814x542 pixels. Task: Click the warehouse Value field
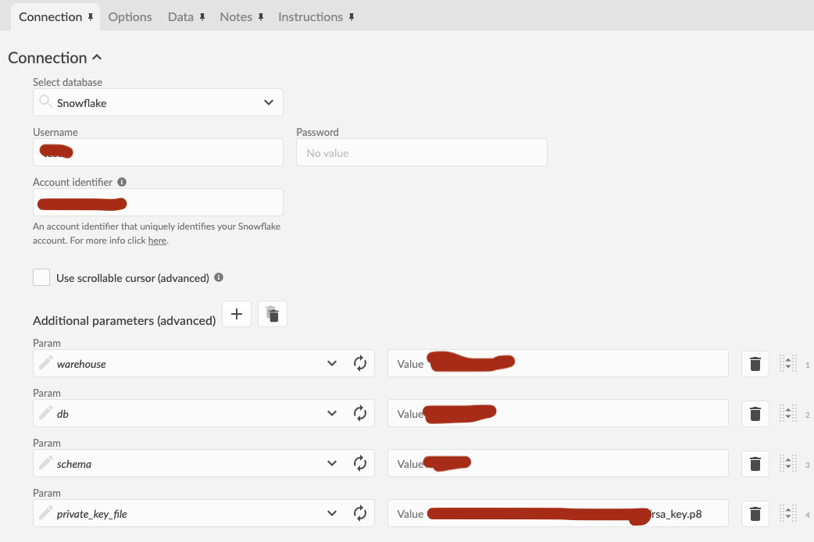click(558, 363)
